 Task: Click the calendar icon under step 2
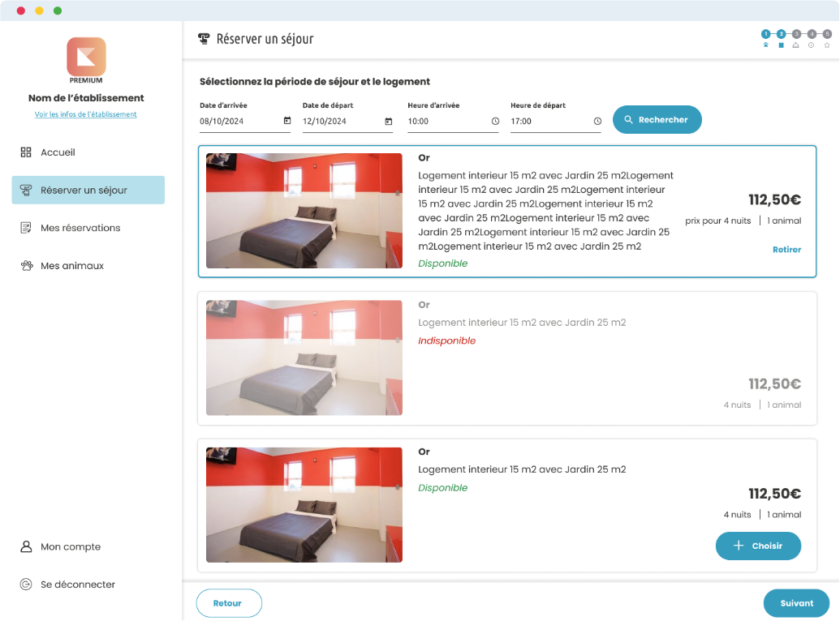click(x=781, y=45)
